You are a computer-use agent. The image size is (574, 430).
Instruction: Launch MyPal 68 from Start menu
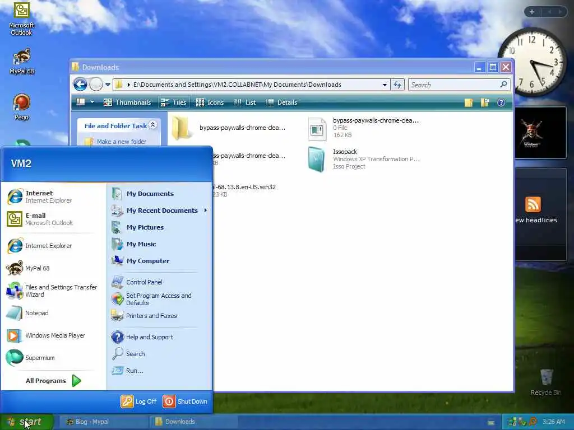[53, 268]
